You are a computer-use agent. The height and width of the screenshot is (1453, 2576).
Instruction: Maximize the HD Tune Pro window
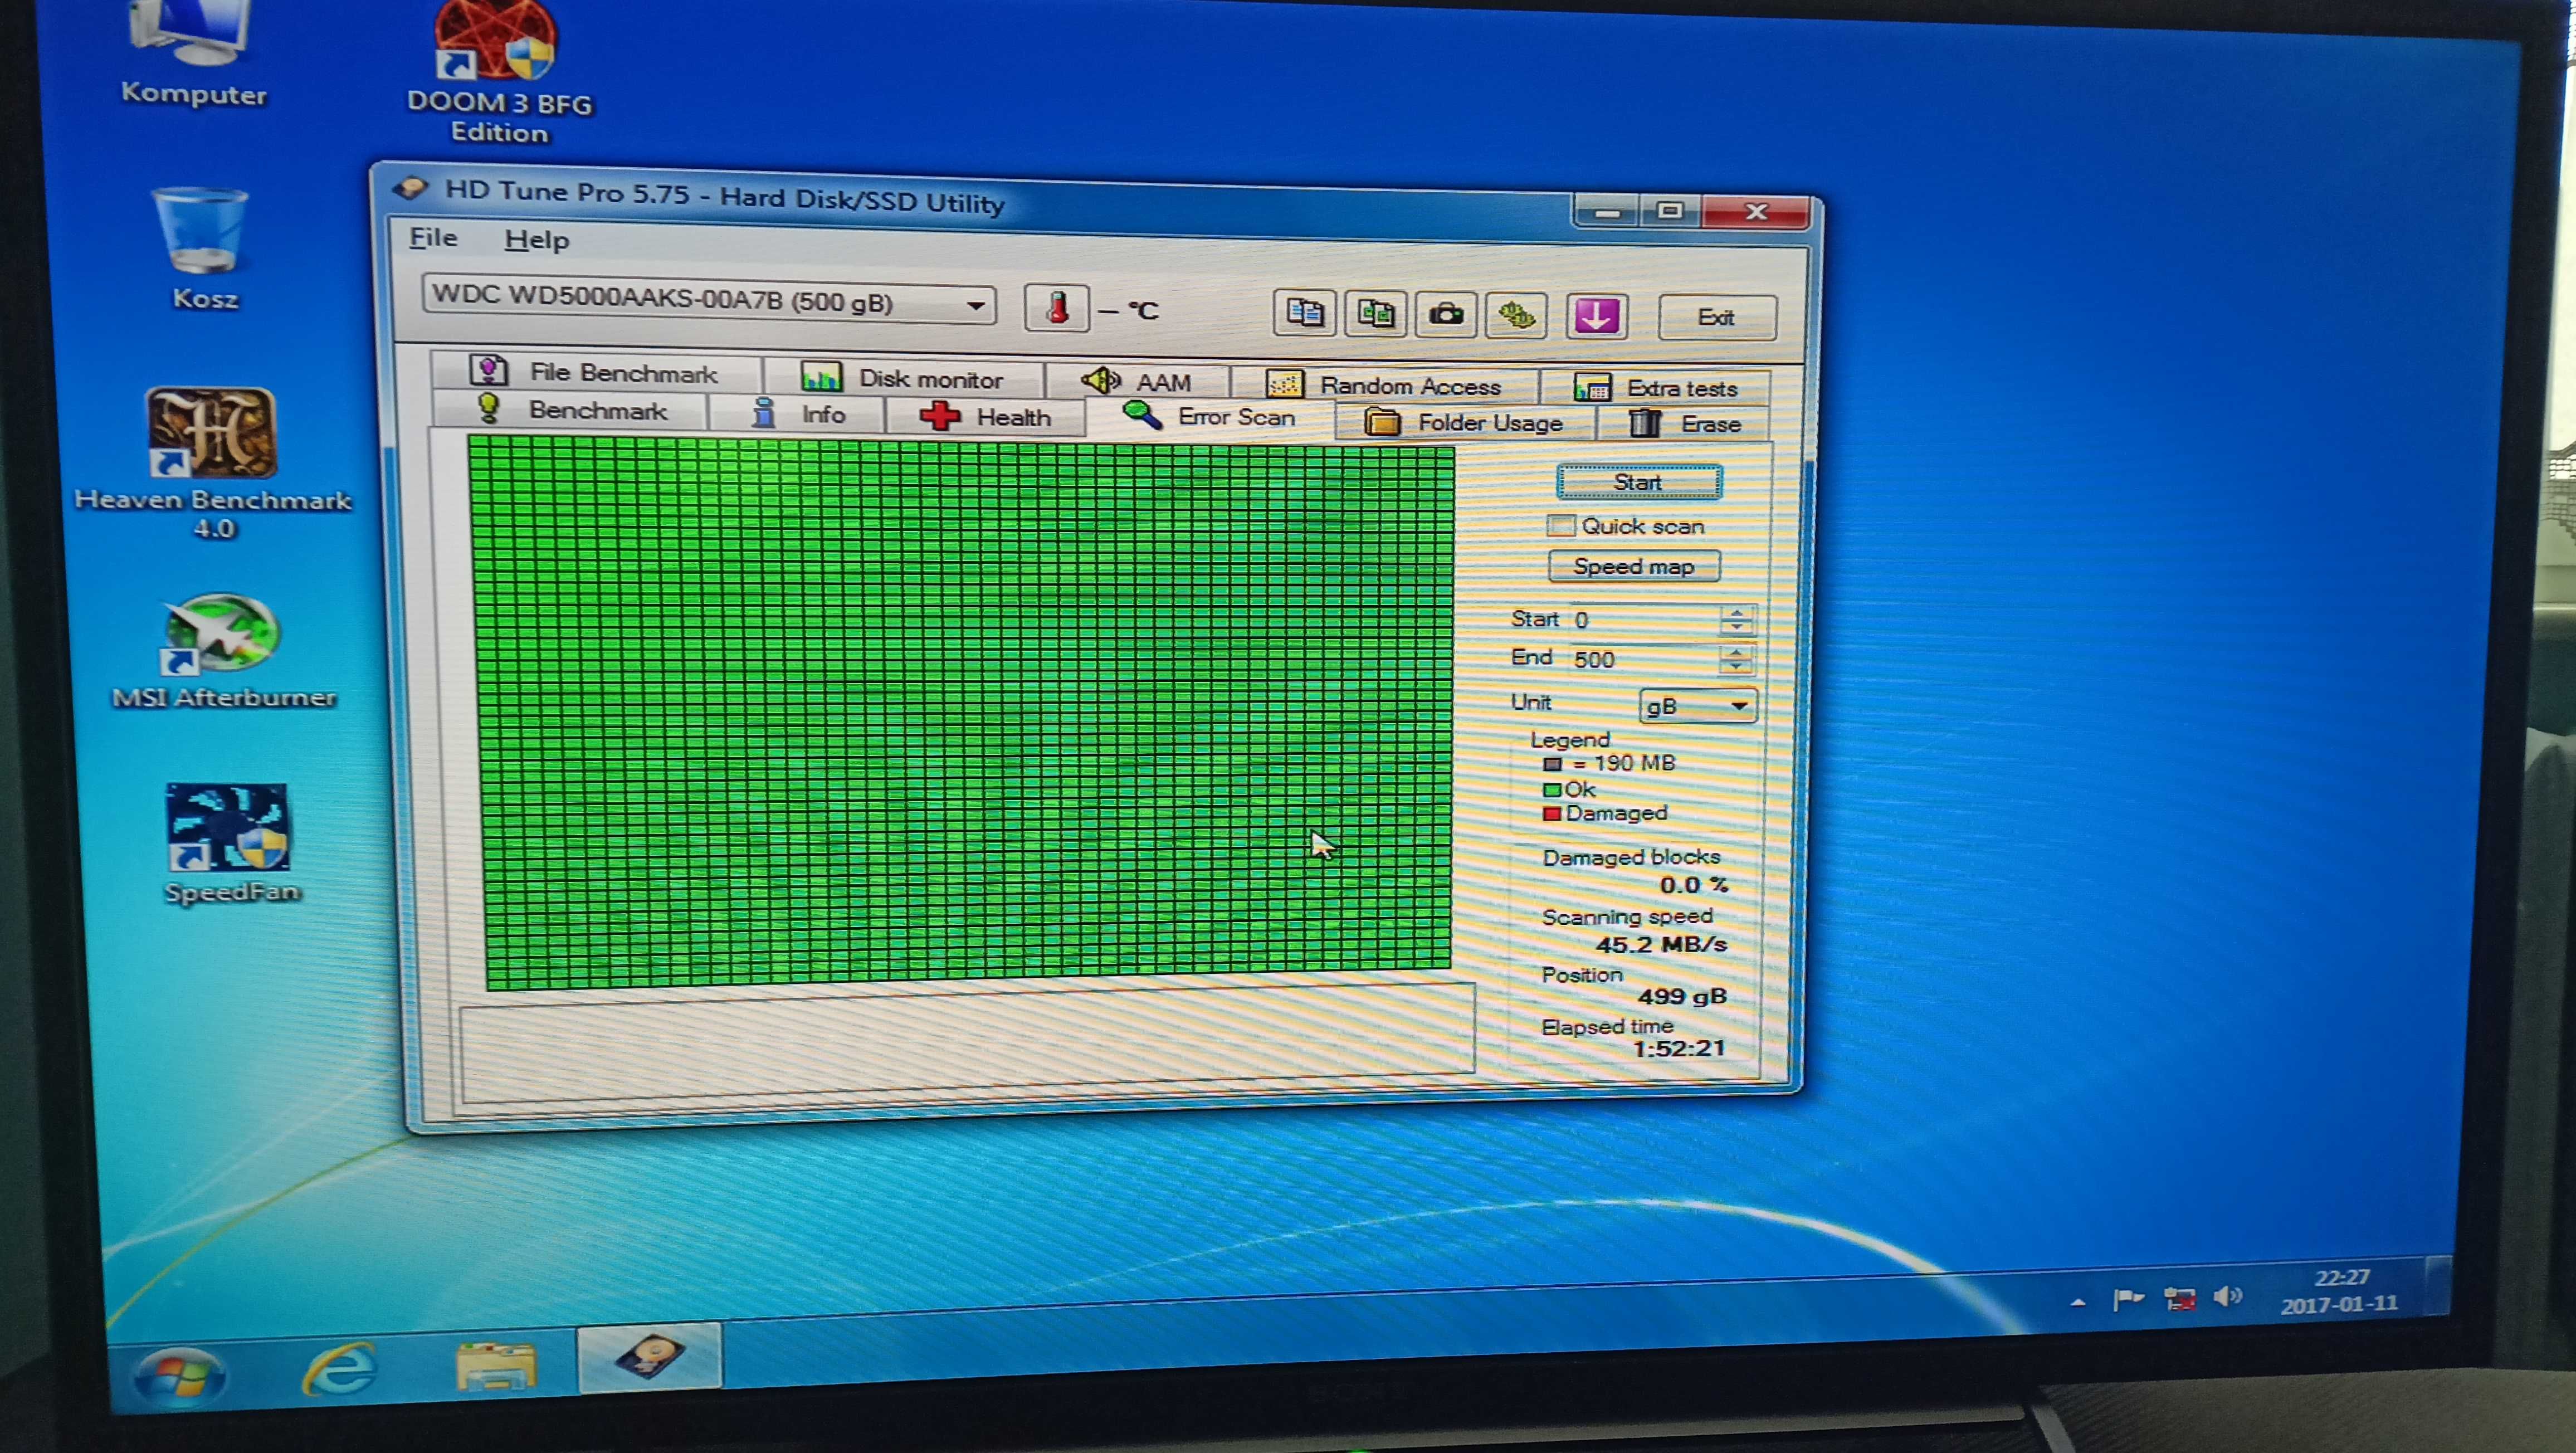1670,211
